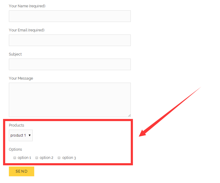Click the "option 3" label text

tap(69, 158)
